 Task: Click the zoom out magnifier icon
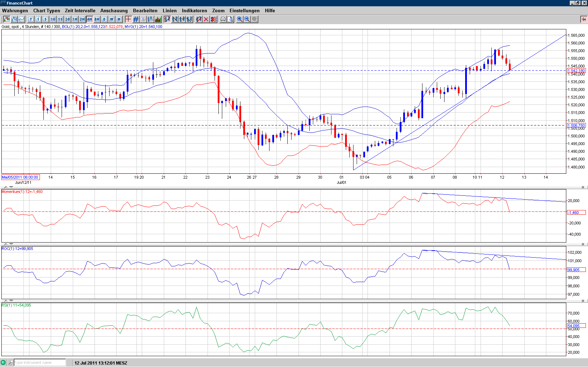pos(247,19)
